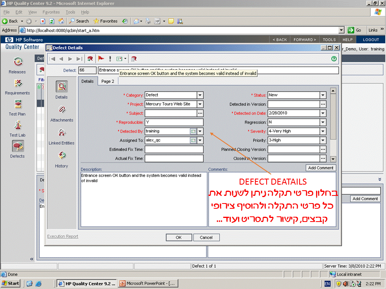The height and width of the screenshot is (289, 386).
Task: Click the IE Print icon
Action: pyautogui.click(x=148, y=21)
